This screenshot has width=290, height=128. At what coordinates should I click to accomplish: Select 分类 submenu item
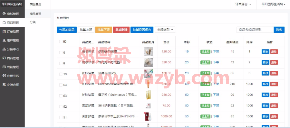pyautogui.click(x=33, y=22)
